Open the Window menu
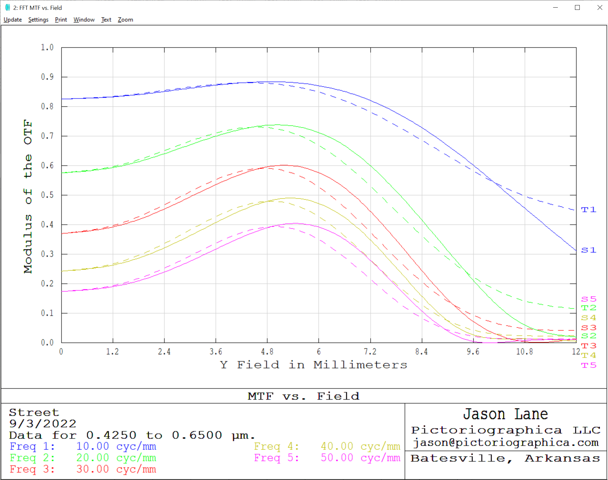Image resolution: width=608 pixels, height=480 pixels. [x=84, y=20]
